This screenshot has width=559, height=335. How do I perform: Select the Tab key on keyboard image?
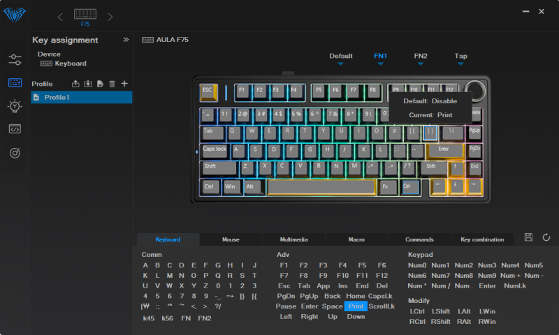(212, 133)
